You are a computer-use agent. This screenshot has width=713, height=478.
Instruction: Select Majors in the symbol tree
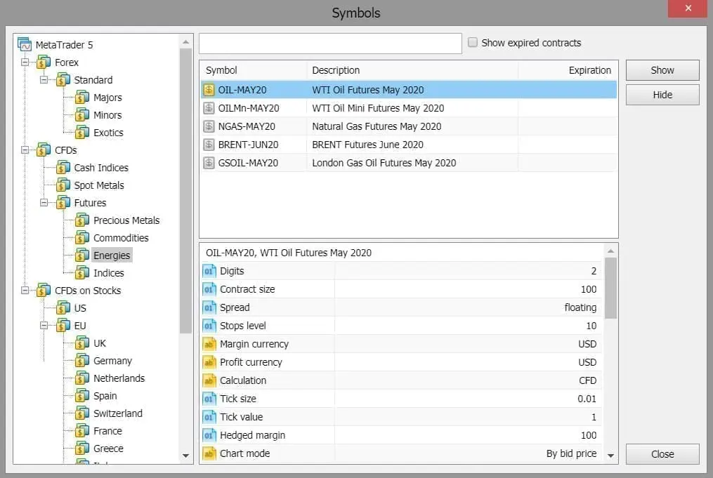click(x=107, y=98)
